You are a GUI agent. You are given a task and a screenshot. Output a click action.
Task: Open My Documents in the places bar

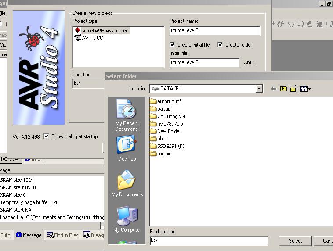[127, 183]
